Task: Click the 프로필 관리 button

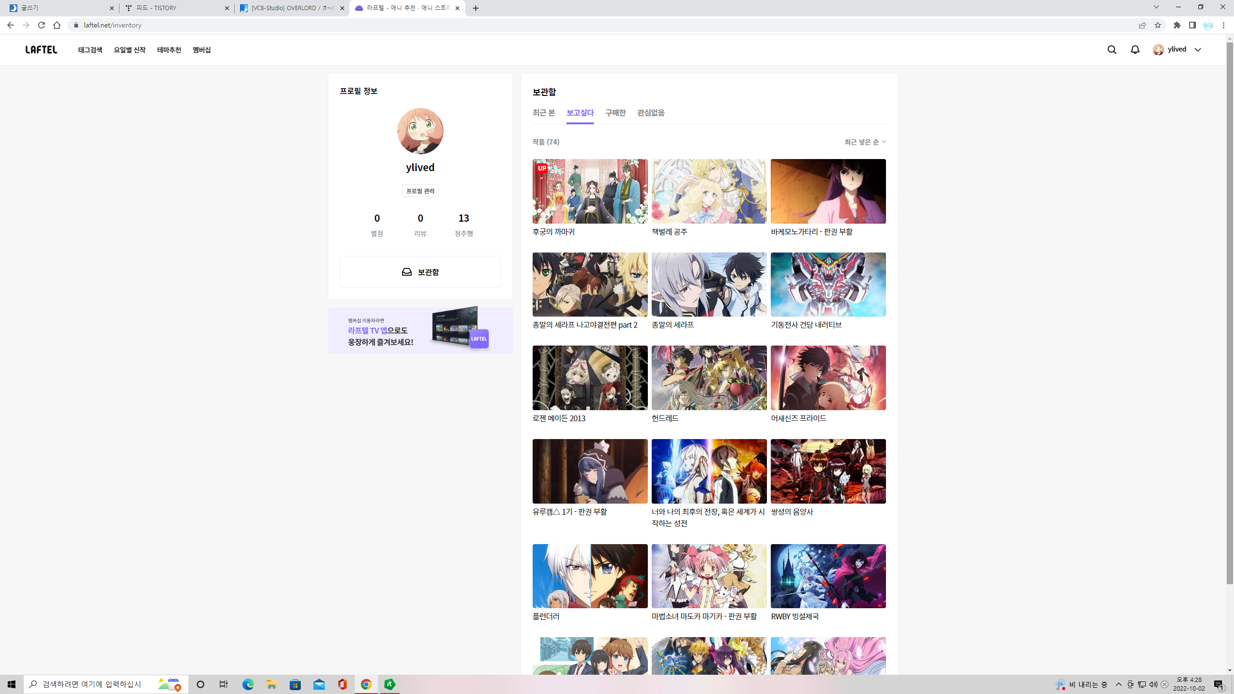Action: click(420, 191)
